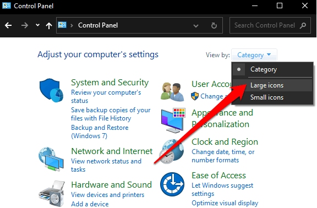Open View devices and printers
Viewport: 317px width, 208px height.
(107, 195)
